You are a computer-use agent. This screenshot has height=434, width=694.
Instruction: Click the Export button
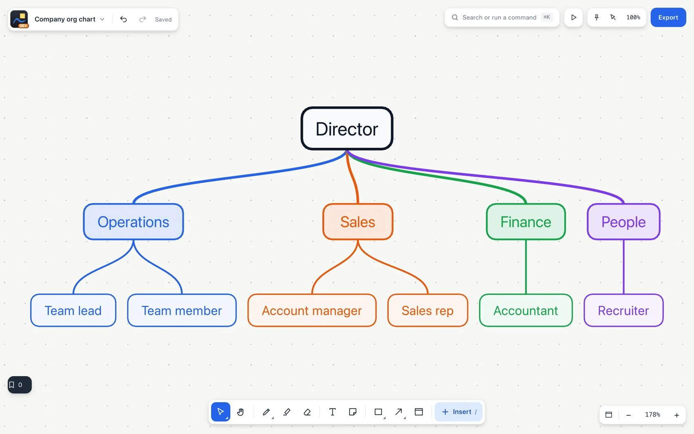(668, 17)
